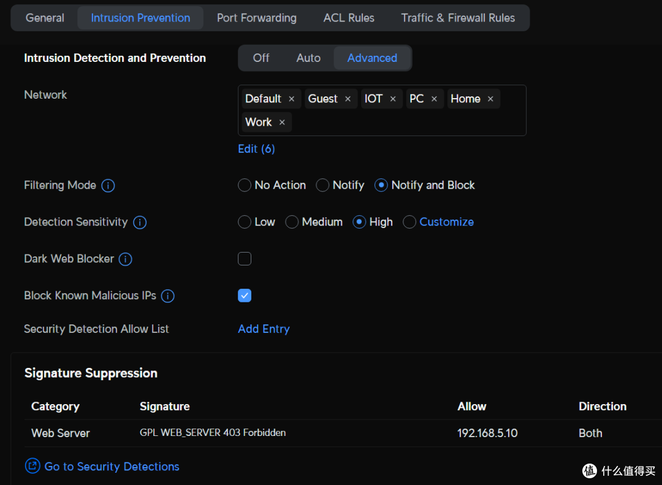Viewport: 662px width, 485px height.
Task: Remove the Default network tag
Action: tap(291, 99)
